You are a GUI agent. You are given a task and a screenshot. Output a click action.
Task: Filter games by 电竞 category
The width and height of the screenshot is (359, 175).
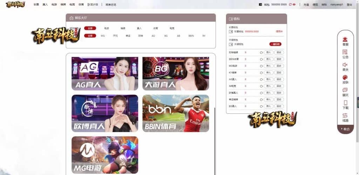[x=172, y=28]
